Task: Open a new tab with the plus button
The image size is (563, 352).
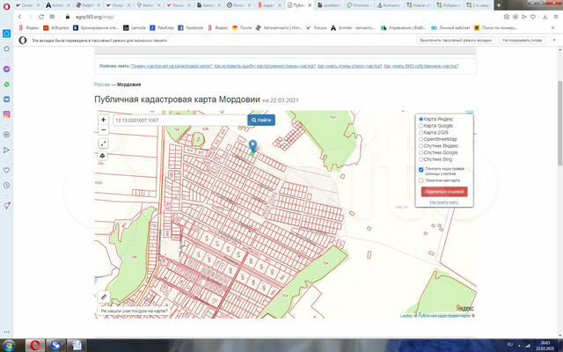Action: (499, 5)
